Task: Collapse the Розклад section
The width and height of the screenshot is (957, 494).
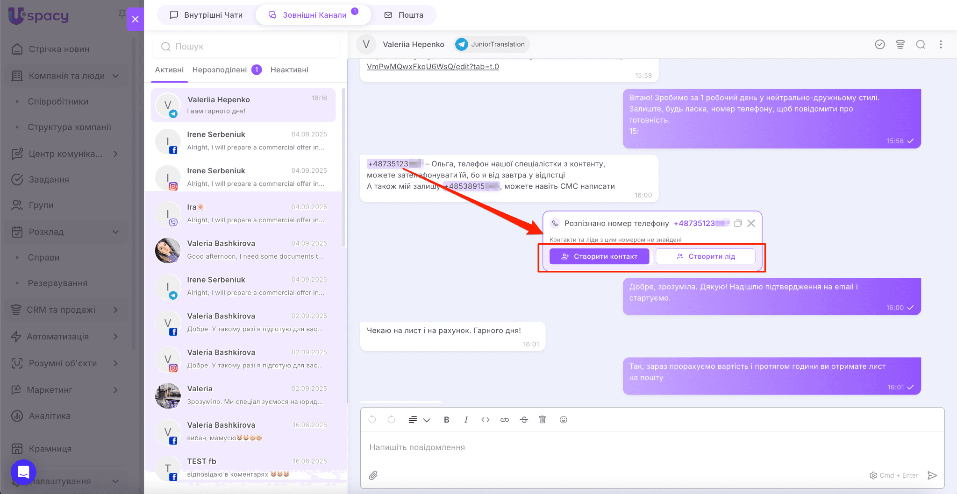Action: pyautogui.click(x=115, y=232)
